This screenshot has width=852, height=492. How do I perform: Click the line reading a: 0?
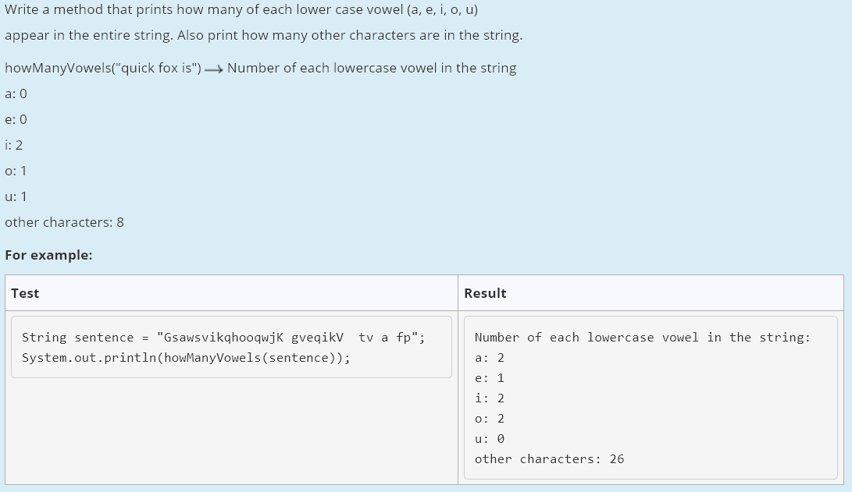[16, 94]
